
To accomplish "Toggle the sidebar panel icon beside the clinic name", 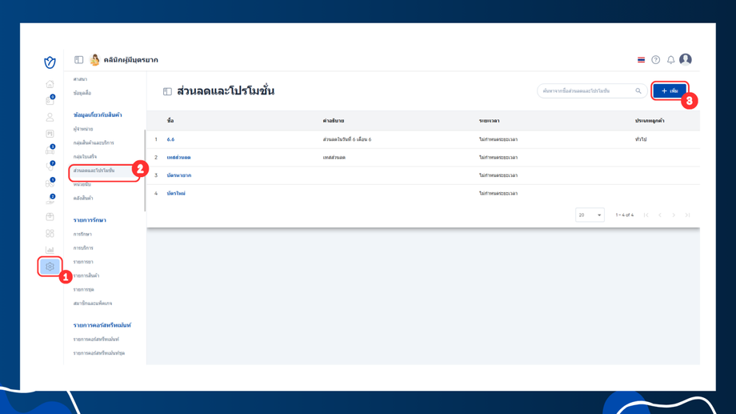I will click(x=79, y=60).
